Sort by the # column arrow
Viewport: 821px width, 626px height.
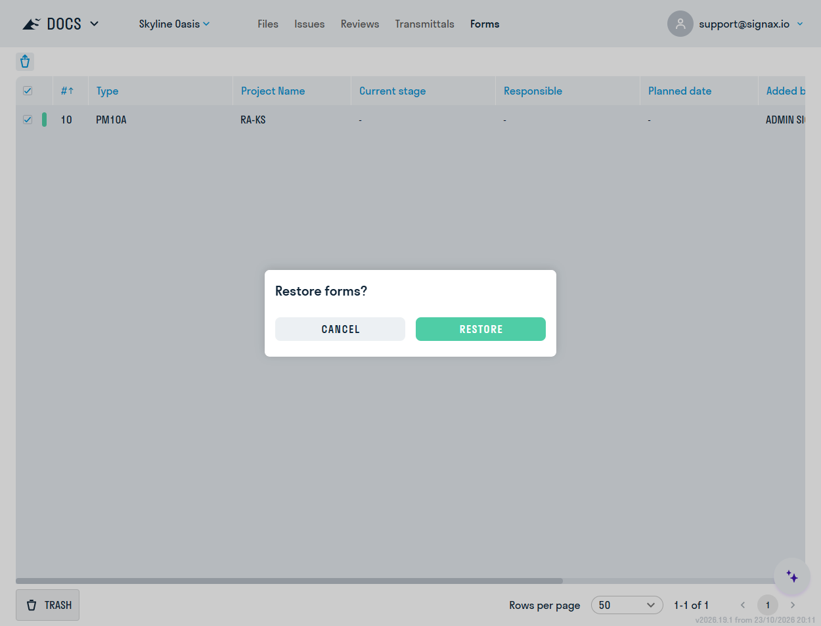(71, 91)
